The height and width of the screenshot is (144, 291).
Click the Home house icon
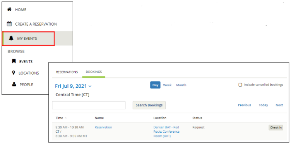(9, 9)
